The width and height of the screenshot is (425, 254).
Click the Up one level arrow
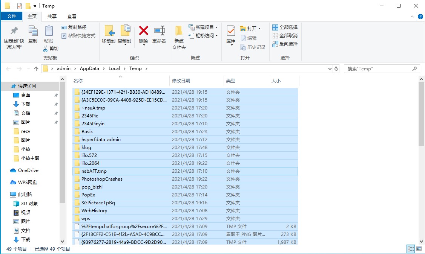click(36, 69)
